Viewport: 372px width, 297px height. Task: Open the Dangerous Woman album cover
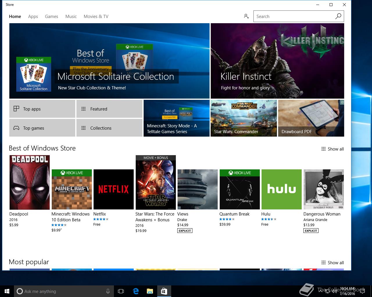click(x=324, y=189)
